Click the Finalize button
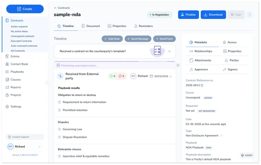261x165 pixels. (x=188, y=15)
